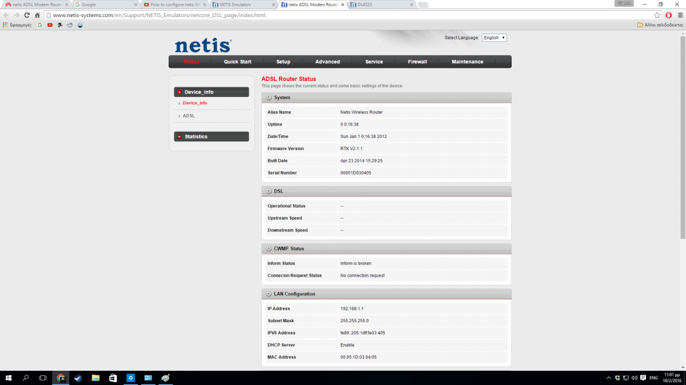Open the YouTube bookmark icon in bookmarks bar
Image resolution: width=686 pixels, height=385 pixels.
click(x=50, y=25)
